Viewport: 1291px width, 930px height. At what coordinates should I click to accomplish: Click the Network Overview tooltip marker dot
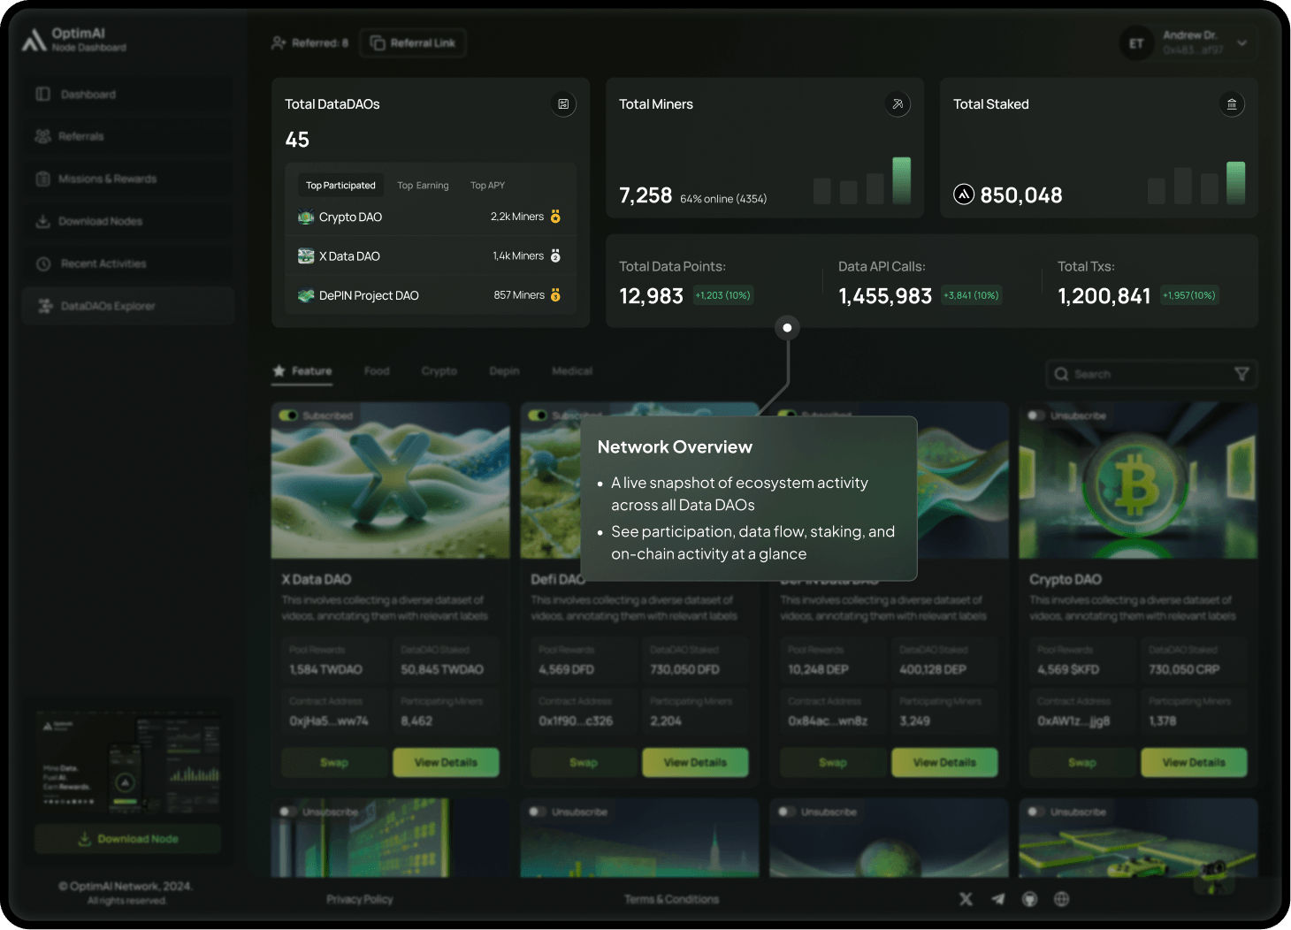pos(787,328)
